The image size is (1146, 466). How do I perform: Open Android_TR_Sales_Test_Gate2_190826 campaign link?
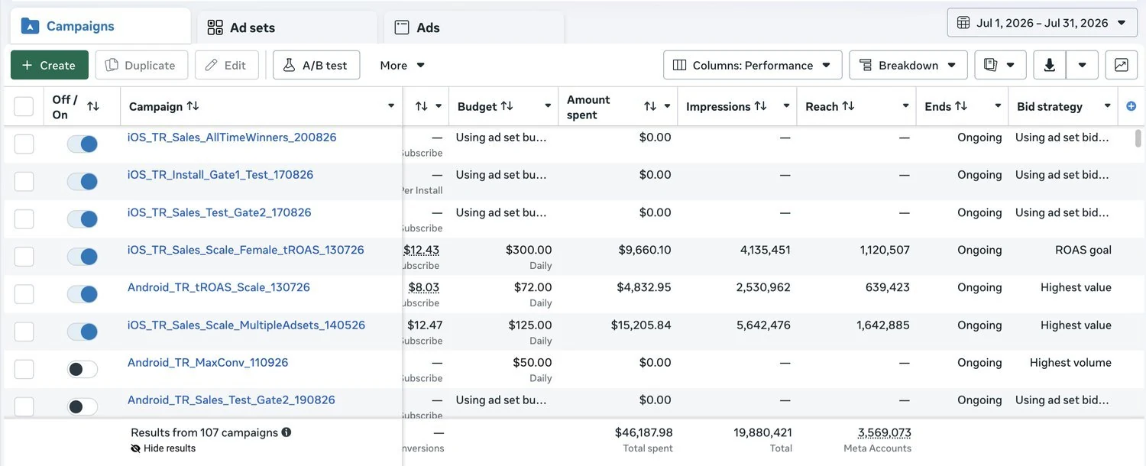point(231,400)
